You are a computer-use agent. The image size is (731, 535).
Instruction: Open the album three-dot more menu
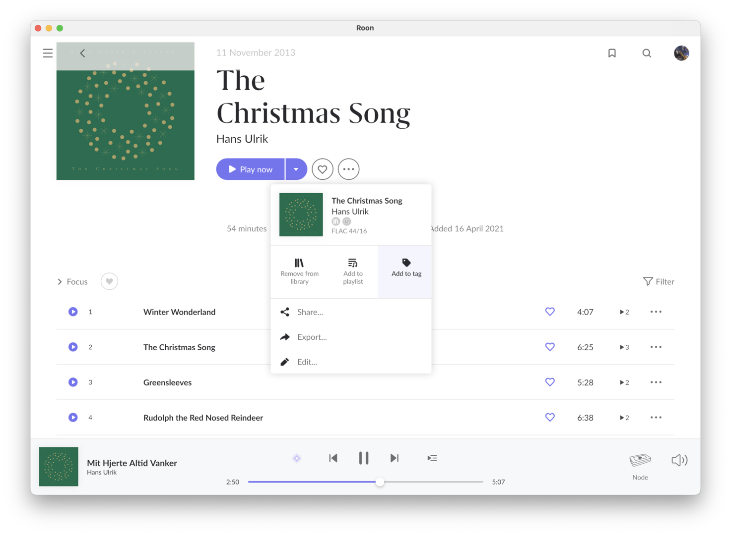tap(348, 169)
